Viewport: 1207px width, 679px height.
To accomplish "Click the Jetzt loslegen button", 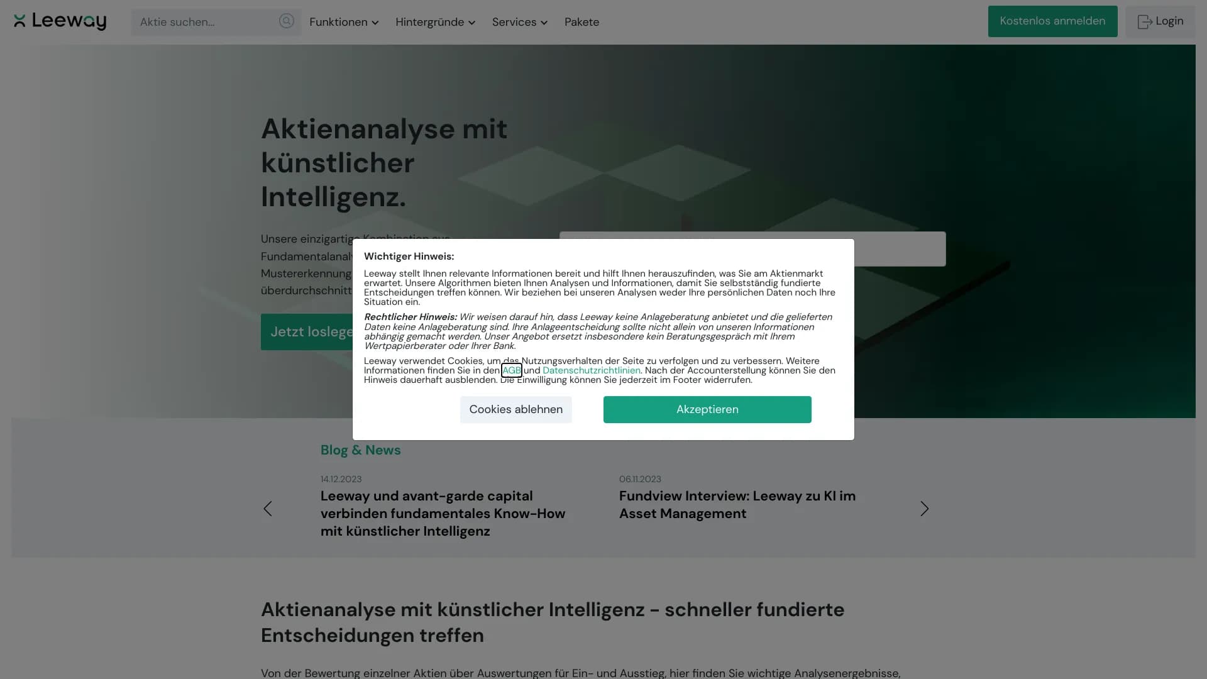I will (308, 332).
